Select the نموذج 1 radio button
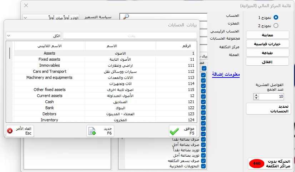 pos(276,17)
